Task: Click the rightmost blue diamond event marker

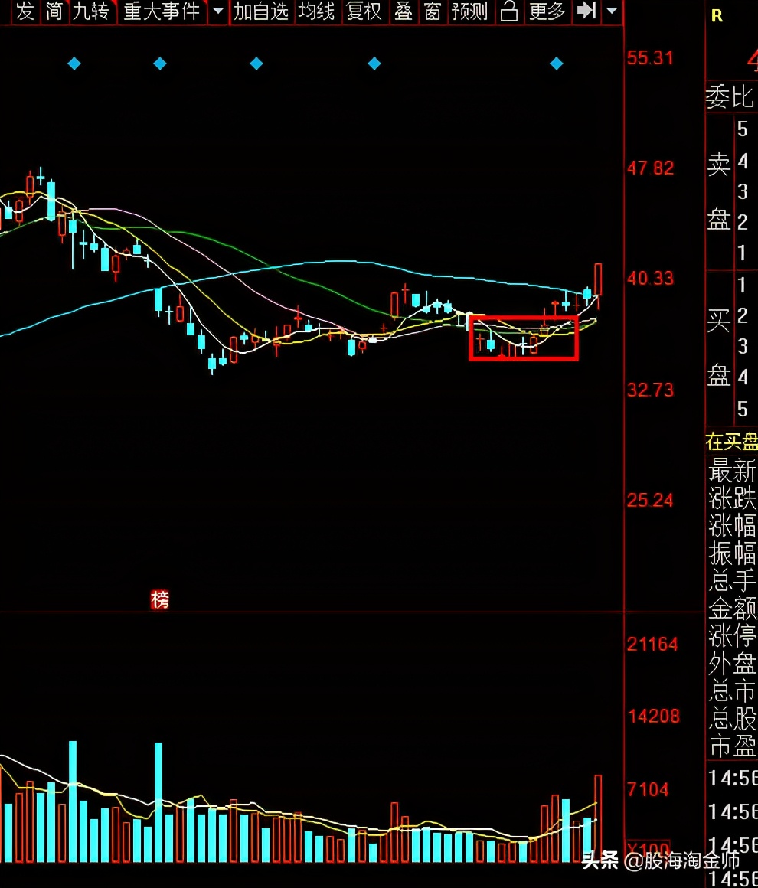Action: pos(557,64)
